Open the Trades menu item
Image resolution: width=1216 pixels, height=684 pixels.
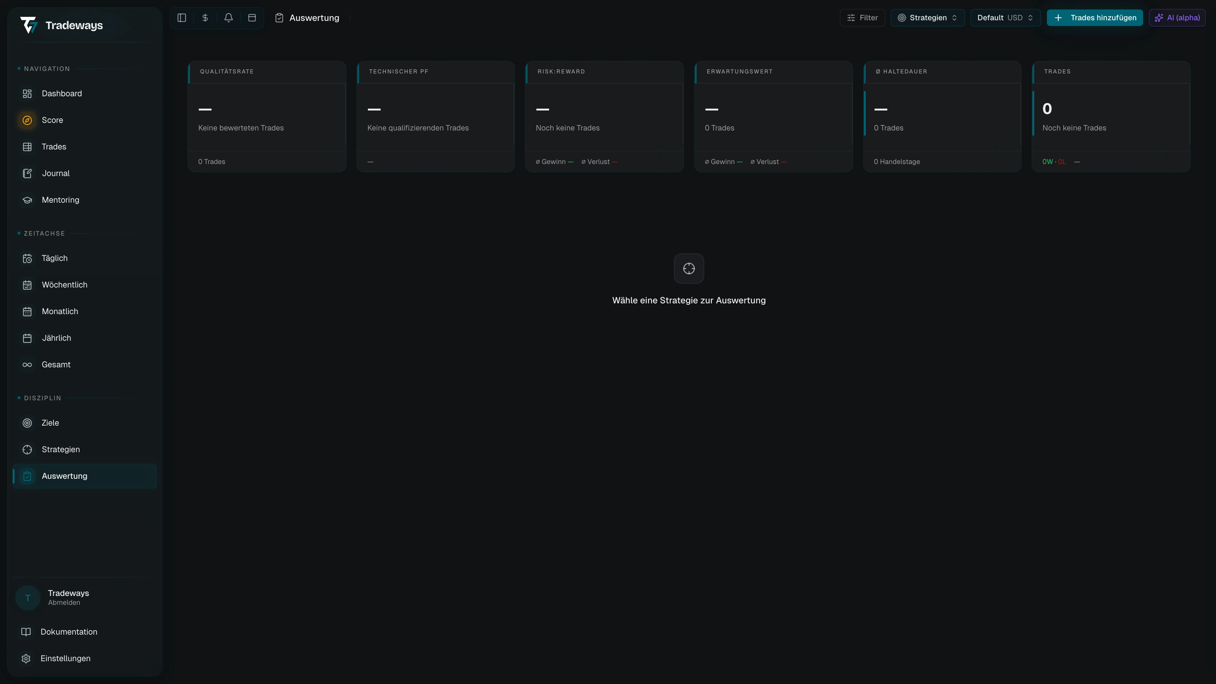[85, 147]
